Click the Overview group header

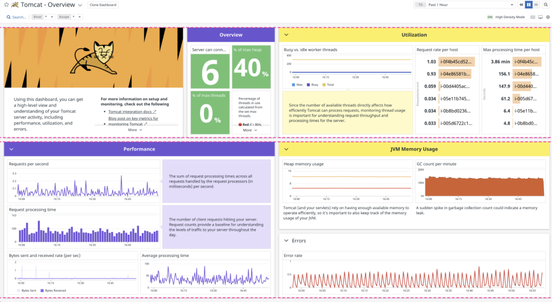[x=231, y=35]
